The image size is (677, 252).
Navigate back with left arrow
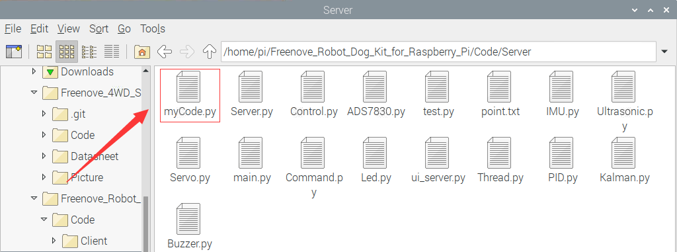click(165, 52)
